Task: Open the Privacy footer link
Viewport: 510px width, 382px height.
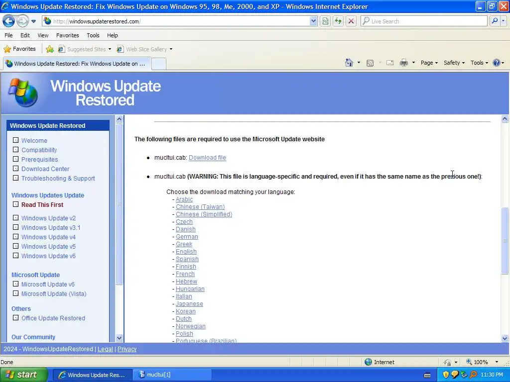Action: [x=127, y=349]
